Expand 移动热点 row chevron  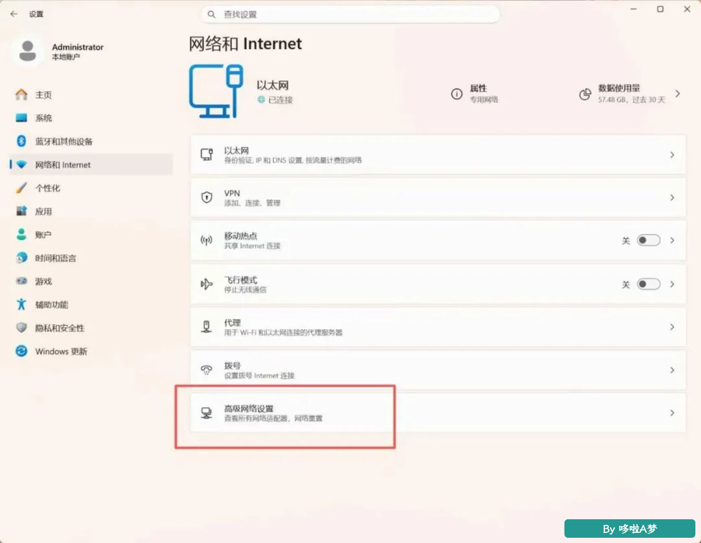(672, 240)
